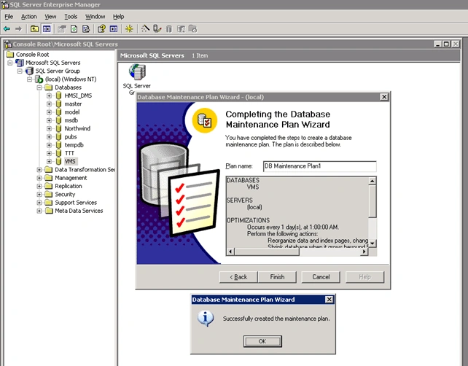Click the Northwind database icon
Viewport: 468px width, 366px height.
coord(58,128)
